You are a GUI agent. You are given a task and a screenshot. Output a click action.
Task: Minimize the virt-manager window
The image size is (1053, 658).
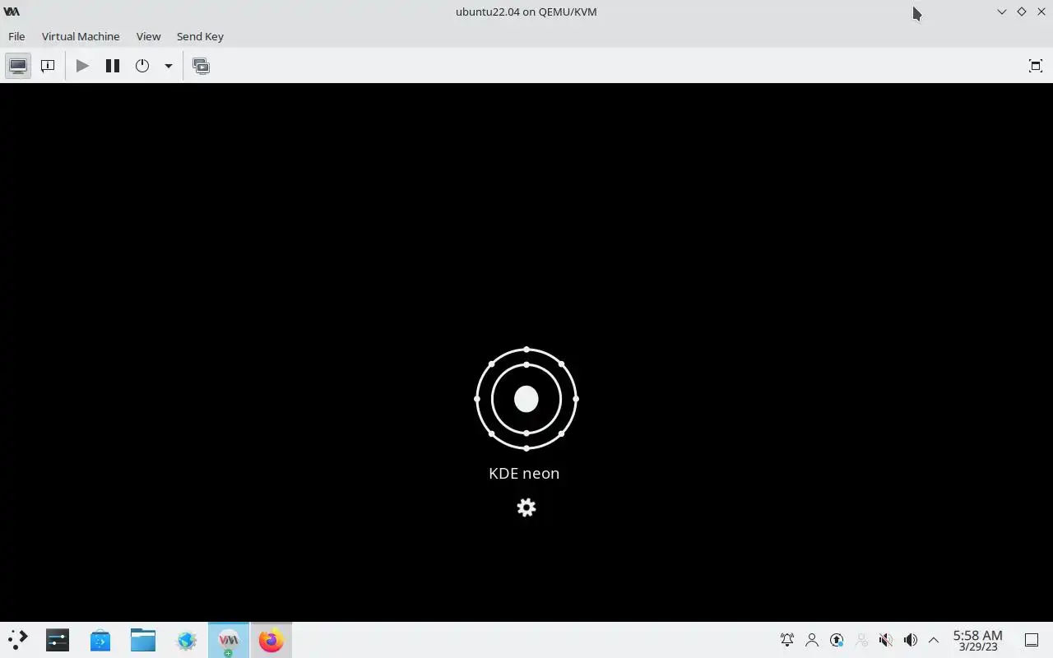point(1001,12)
